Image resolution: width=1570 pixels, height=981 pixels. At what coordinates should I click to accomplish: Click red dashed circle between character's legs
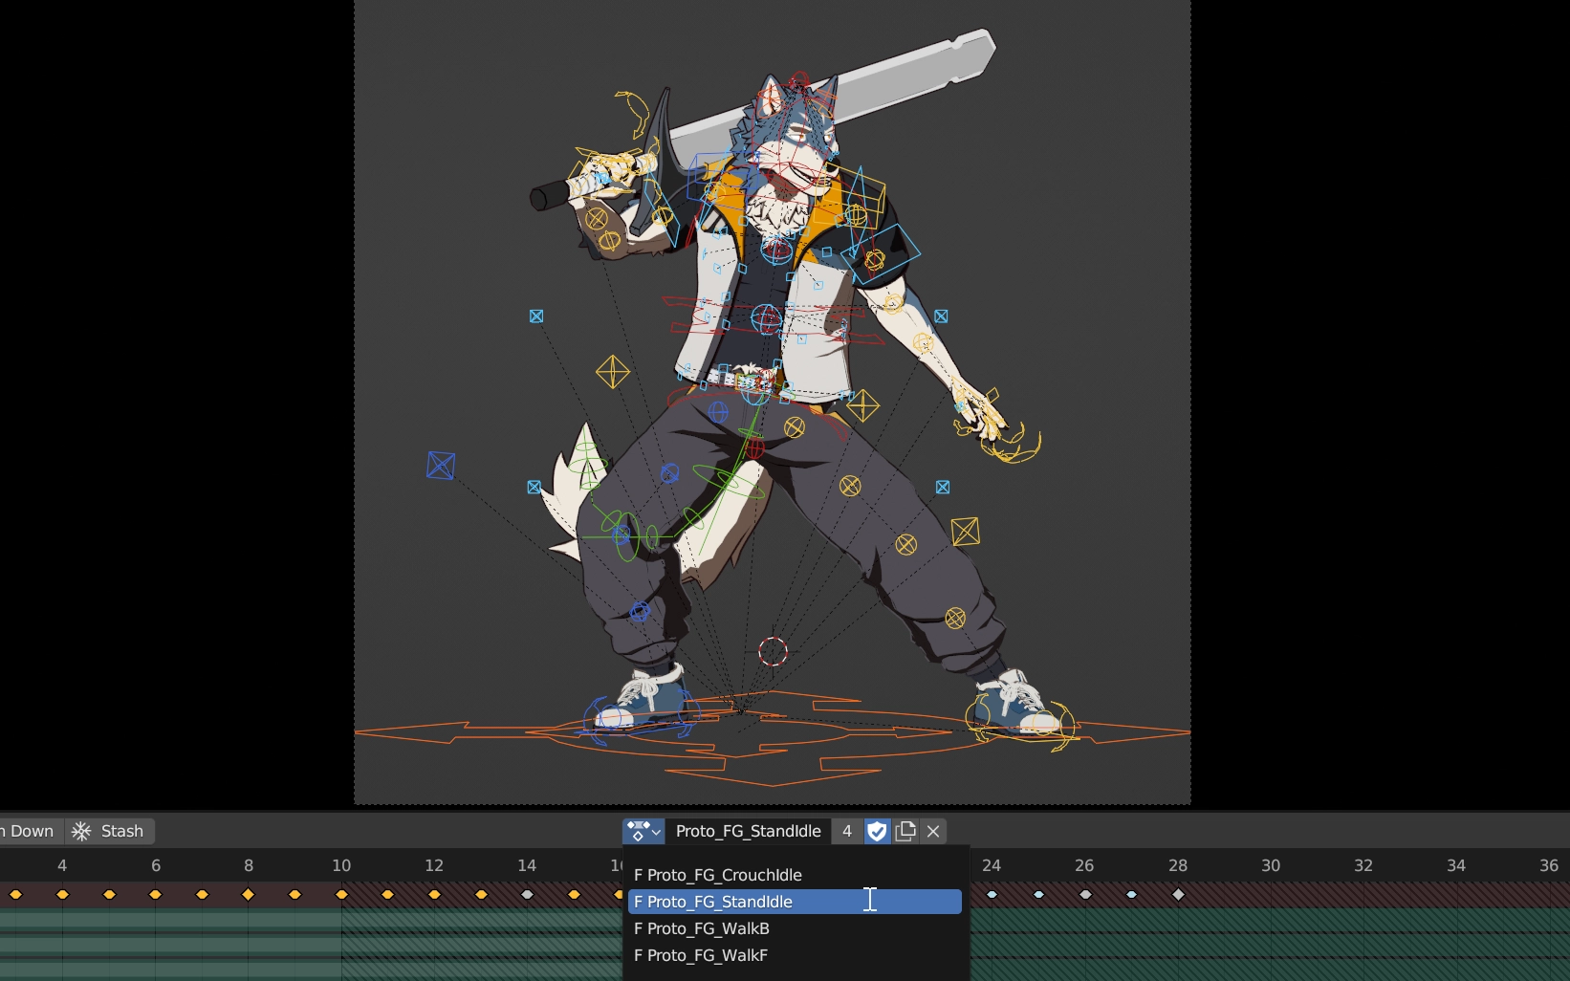point(773,652)
